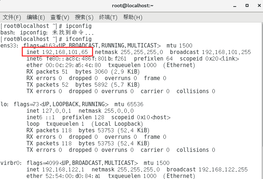The height and width of the screenshot is (179, 263).
Task: Click the window title root@localhost:~
Action: [x=133, y=5]
